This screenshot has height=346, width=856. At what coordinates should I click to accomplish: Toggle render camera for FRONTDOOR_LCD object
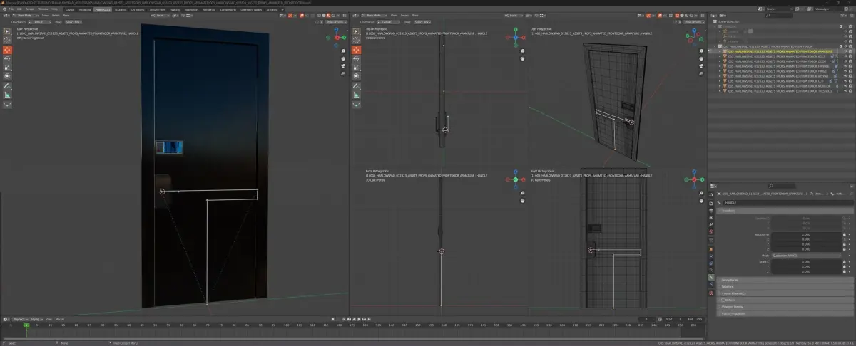[851, 81]
